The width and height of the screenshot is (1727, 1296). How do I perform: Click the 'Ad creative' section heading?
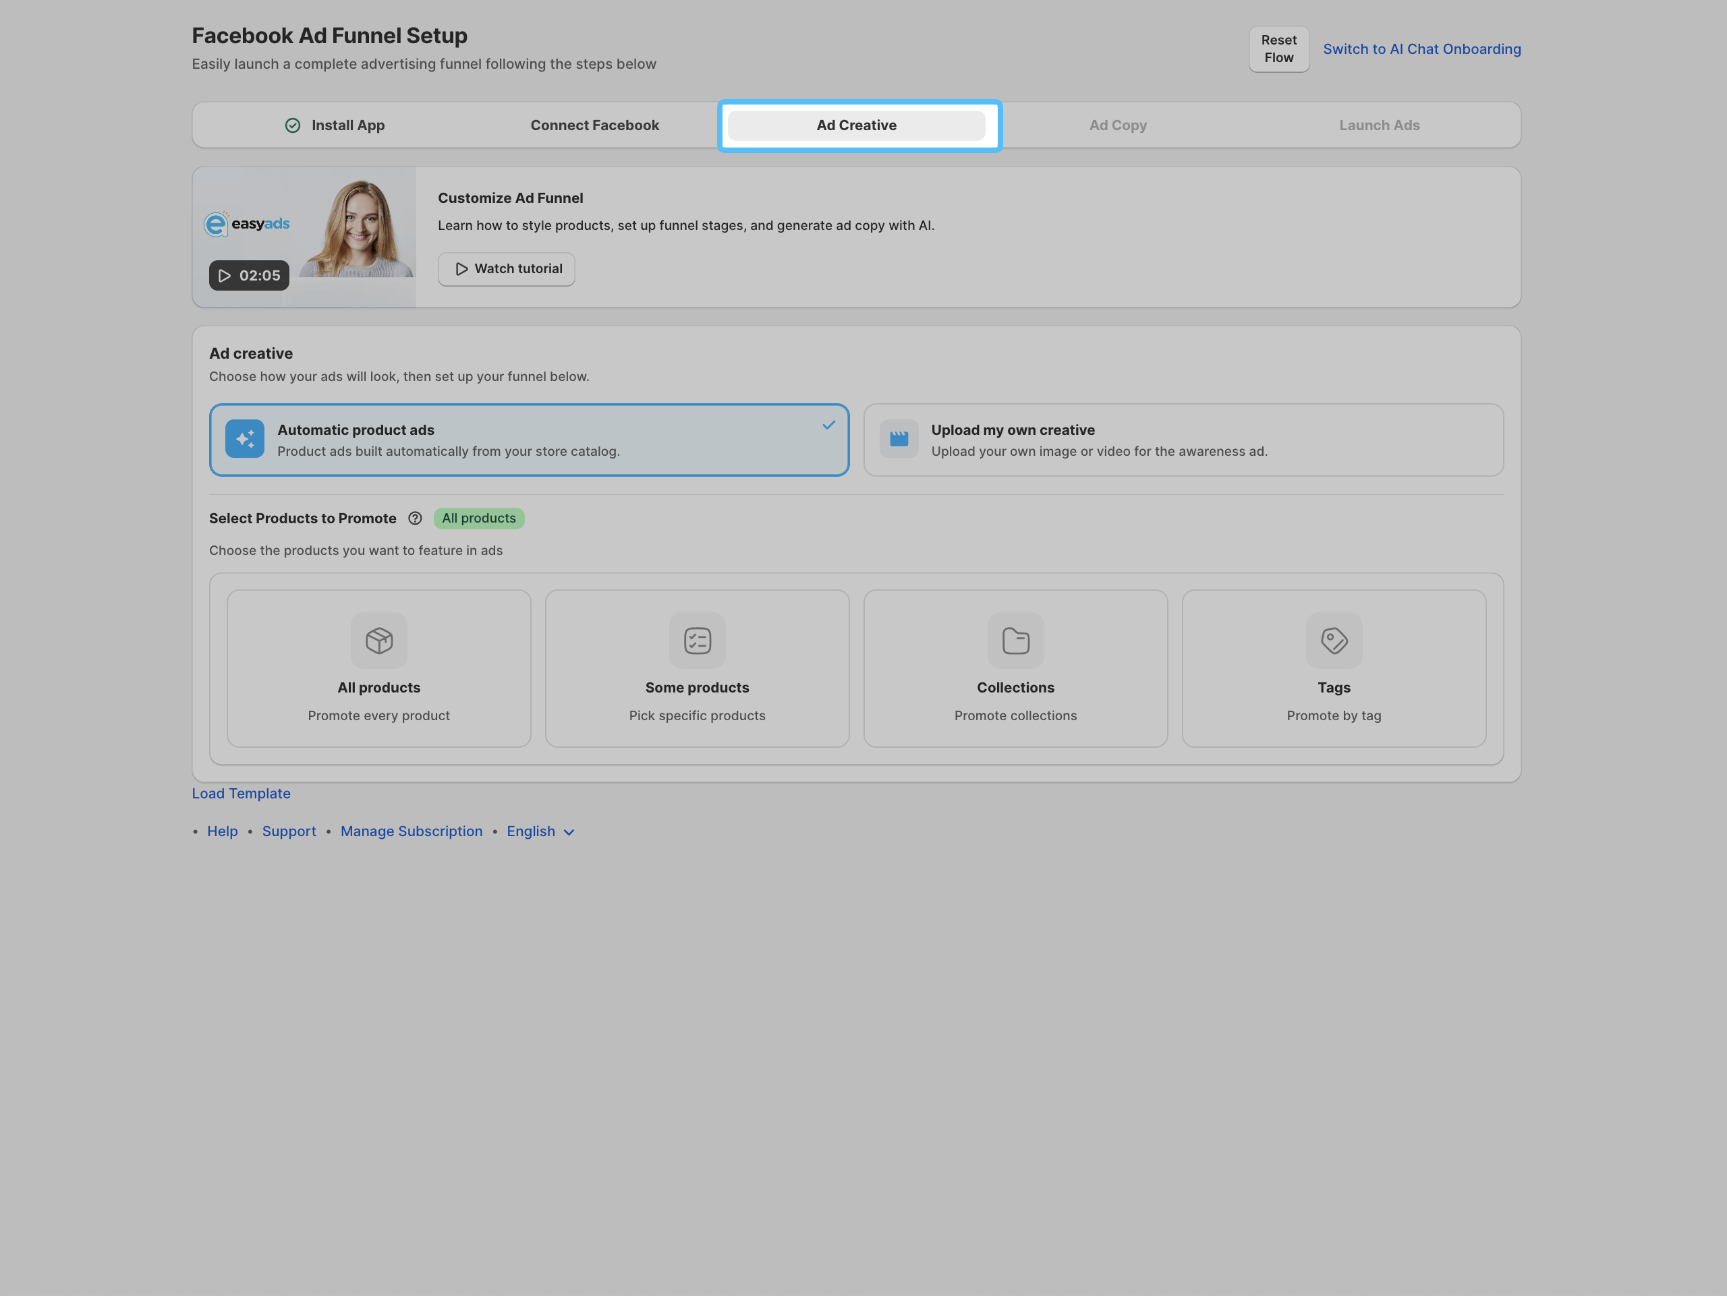(x=252, y=353)
